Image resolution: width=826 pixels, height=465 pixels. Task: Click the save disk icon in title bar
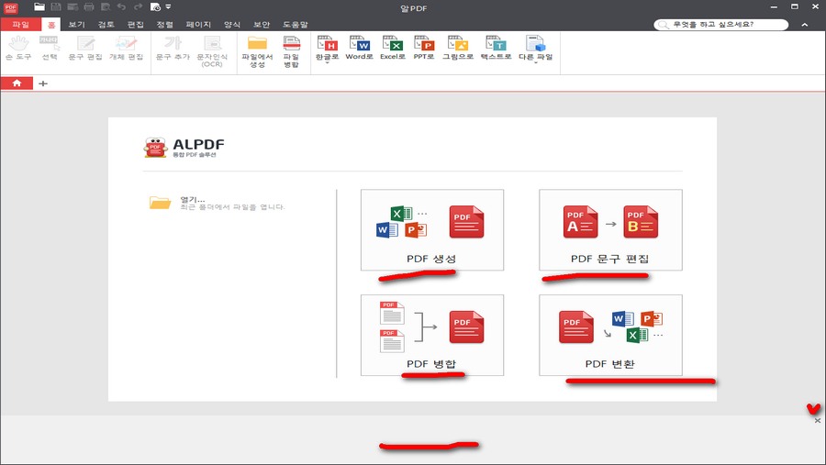coord(56,6)
